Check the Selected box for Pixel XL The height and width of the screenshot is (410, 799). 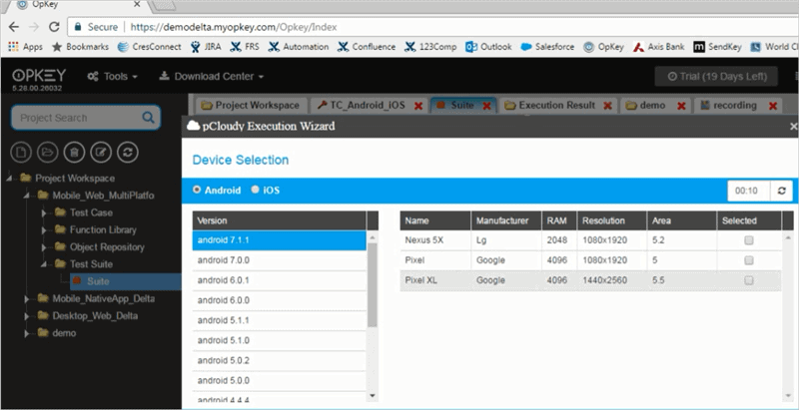pos(748,281)
